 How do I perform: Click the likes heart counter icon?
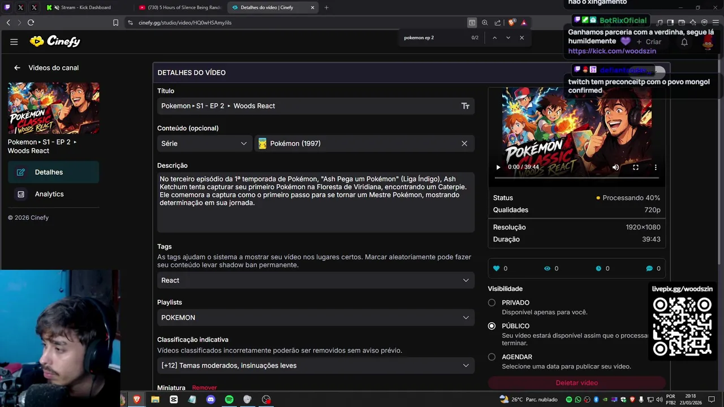click(497, 269)
